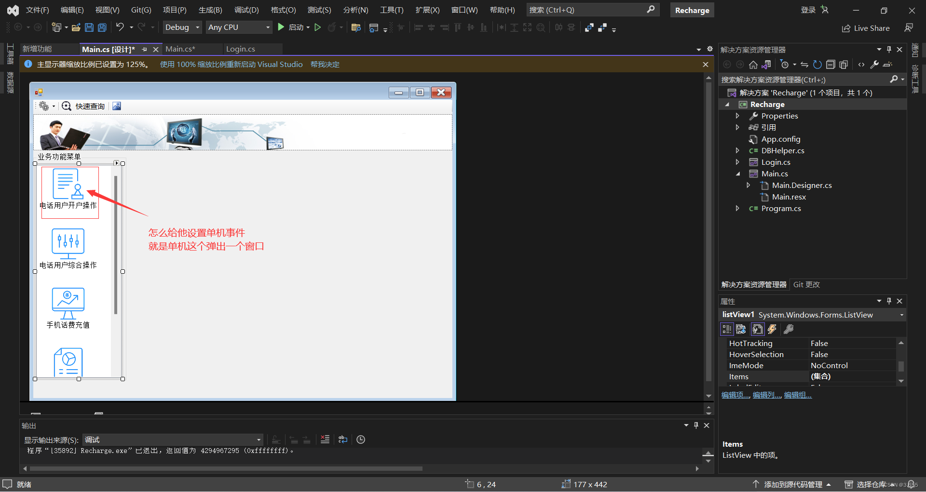Screen dimensions: 926x492
Task: Start debugging with the green play button
Action: 281,27
